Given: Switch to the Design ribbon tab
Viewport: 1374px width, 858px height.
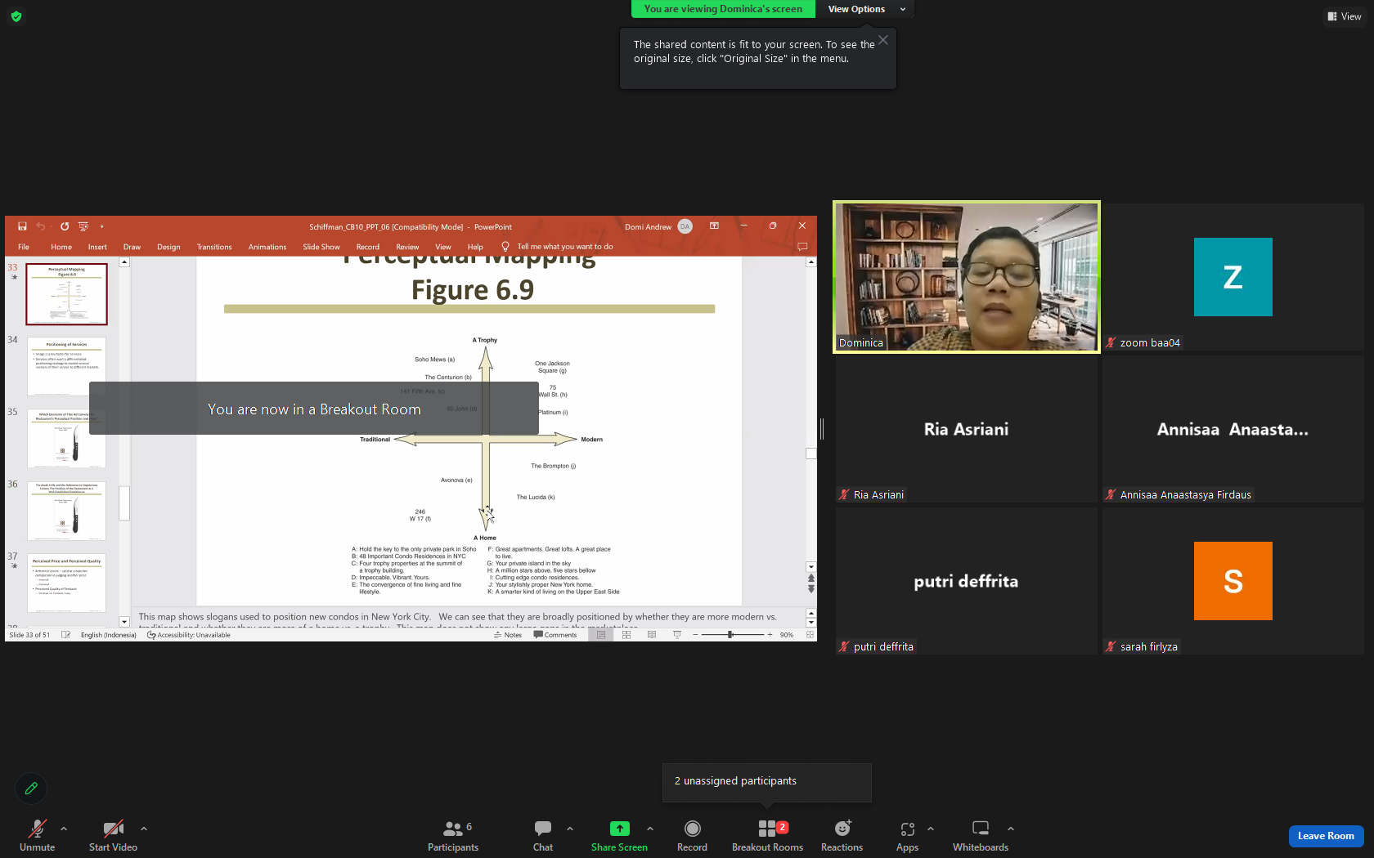Looking at the screenshot, I should click(168, 247).
